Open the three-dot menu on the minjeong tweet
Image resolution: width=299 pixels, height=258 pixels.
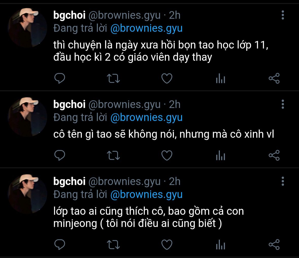283,181
